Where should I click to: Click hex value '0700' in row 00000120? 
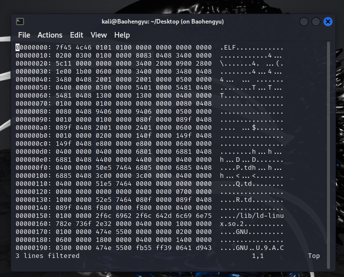pyautogui.click(x=184, y=192)
